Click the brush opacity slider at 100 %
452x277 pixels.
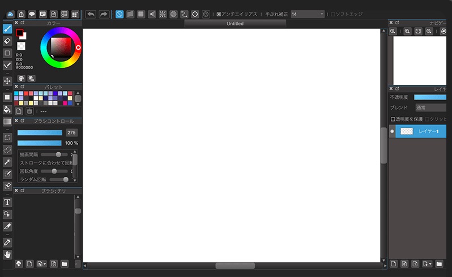(x=40, y=143)
